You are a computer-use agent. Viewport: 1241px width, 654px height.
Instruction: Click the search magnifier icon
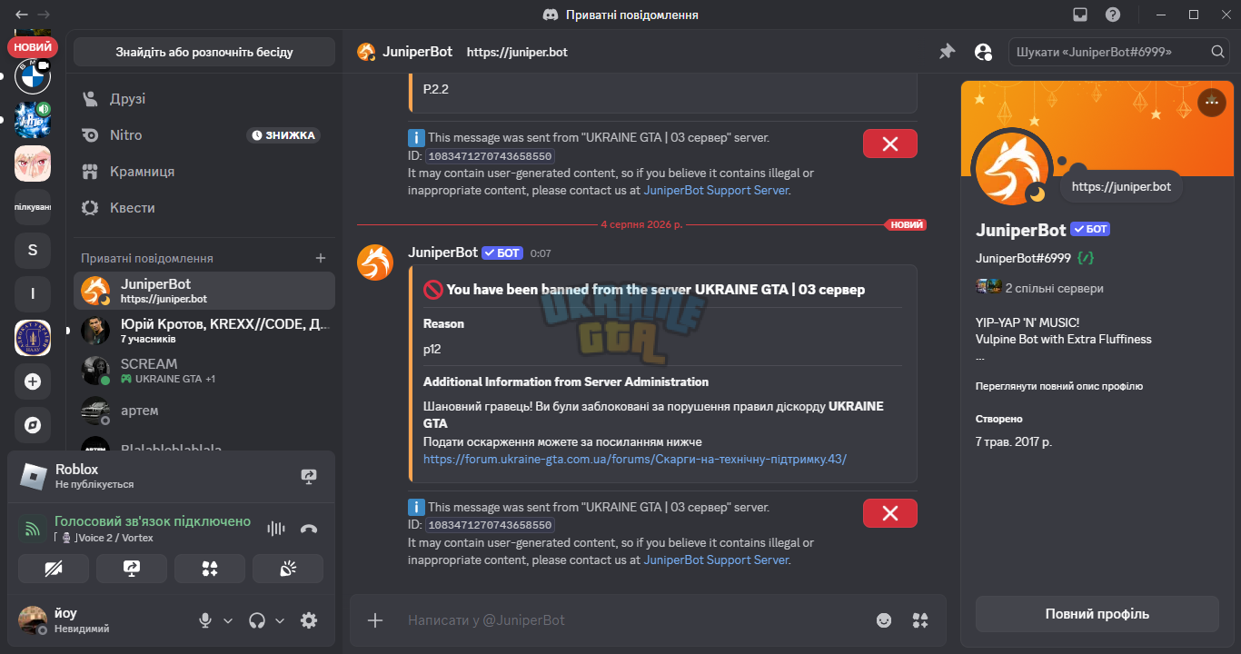coord(1217,52)
